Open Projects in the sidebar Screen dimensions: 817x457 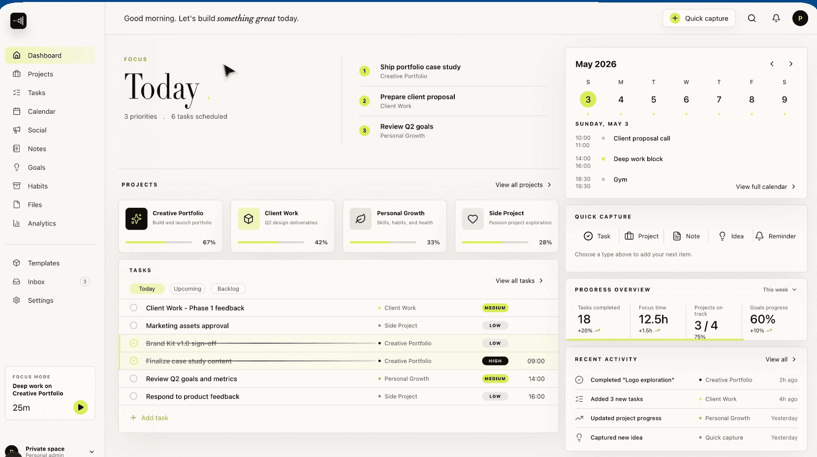point(50,74)
